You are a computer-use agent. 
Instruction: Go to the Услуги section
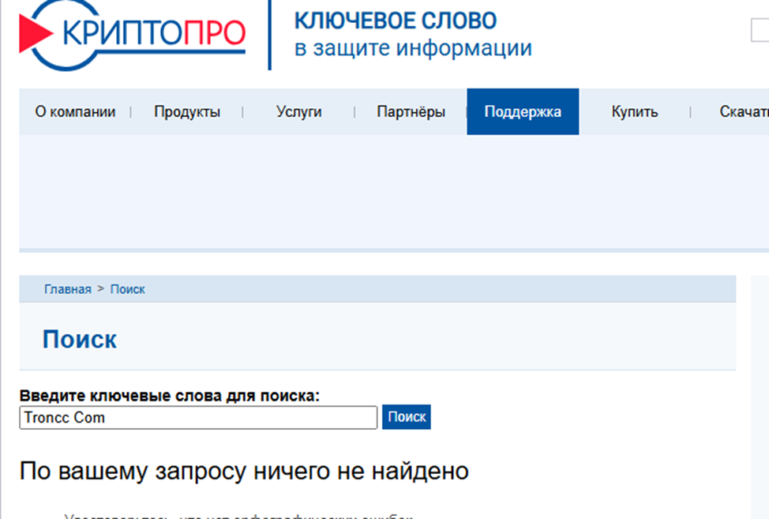298,112
